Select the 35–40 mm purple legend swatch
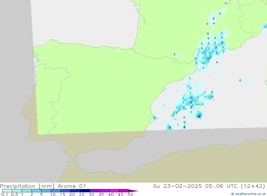Viewport: 267px width, 196px height. [104, 191]
